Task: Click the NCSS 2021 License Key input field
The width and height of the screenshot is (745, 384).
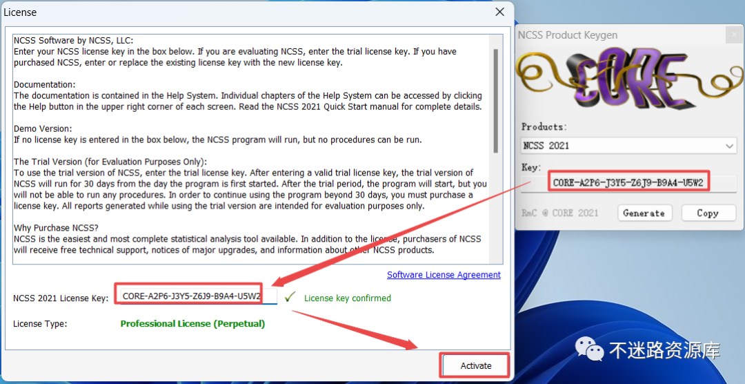Action: coord(199,296)
